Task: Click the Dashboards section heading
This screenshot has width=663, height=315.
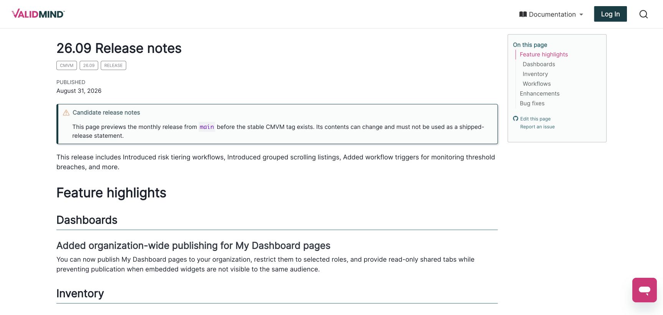Action: click(x=87, y=220)
